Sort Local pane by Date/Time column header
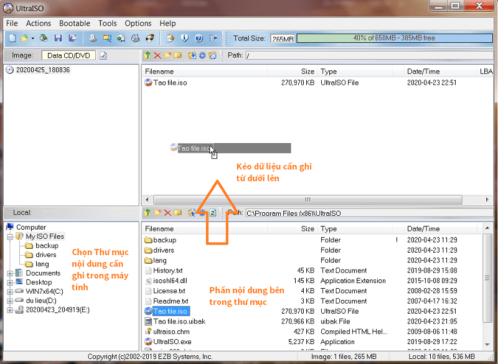Viewport: 498px width, 364px height. (x=440, y=229)
